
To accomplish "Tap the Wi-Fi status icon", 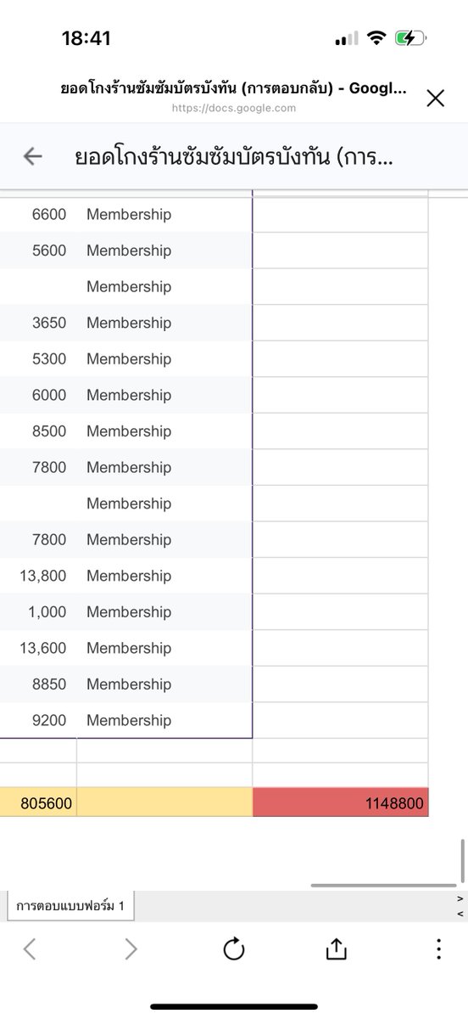I will [376, 38].
